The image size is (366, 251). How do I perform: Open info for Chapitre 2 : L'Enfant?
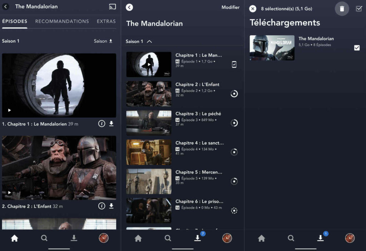(102, 206)
